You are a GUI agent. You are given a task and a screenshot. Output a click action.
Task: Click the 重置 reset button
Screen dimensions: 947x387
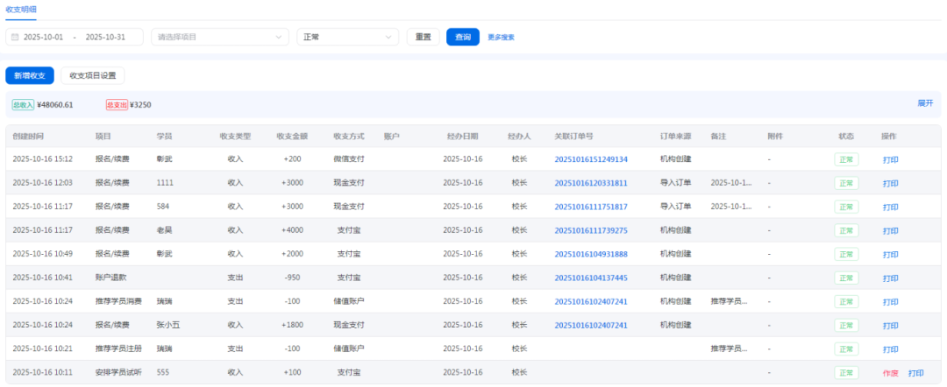[423, 37]
